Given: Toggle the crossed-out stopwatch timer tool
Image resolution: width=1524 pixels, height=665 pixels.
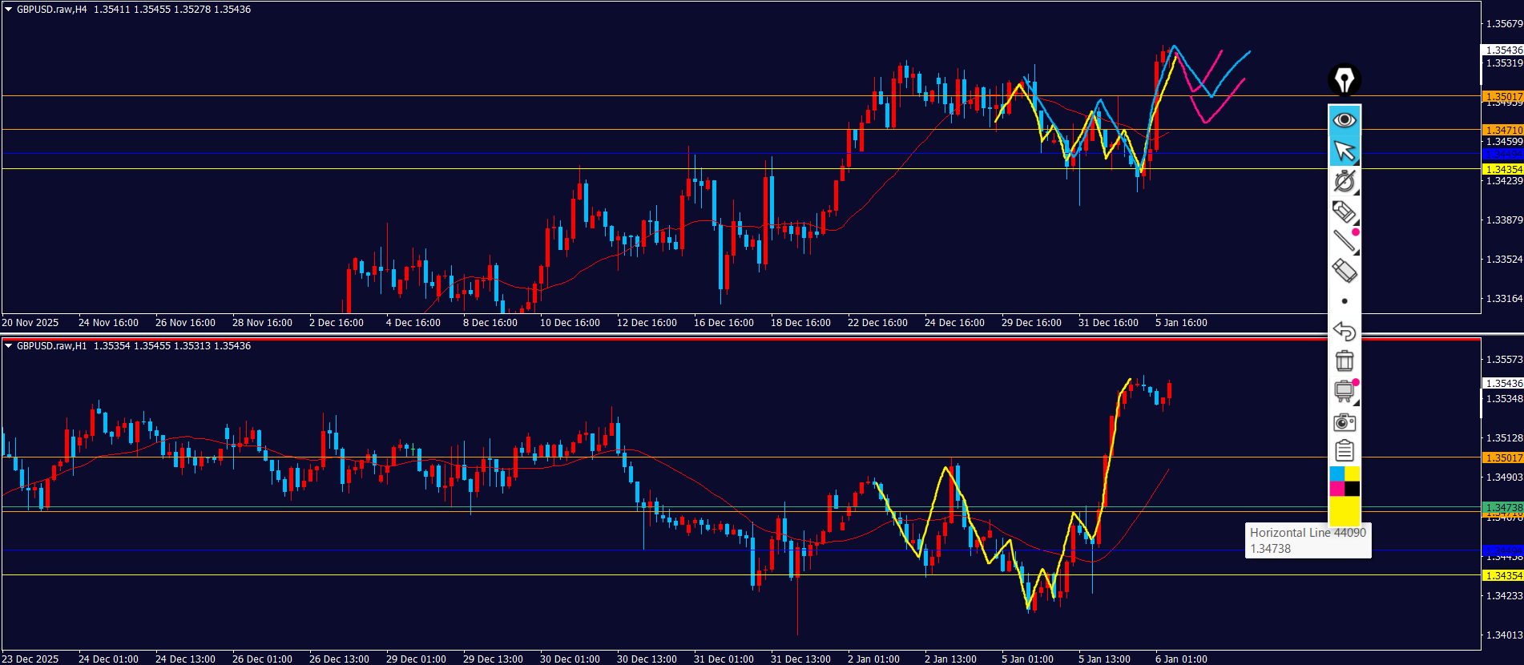Looking at the screenshot, I should 1345,181.
